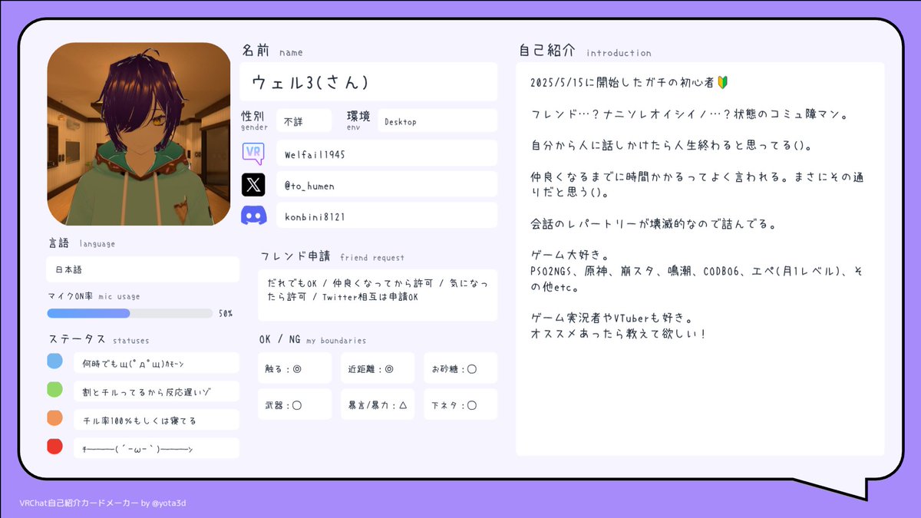This screenshot has height=518, width=921.
Task: Click the 暴言/暴力：△ boundary box
Action: click(378, 404)
